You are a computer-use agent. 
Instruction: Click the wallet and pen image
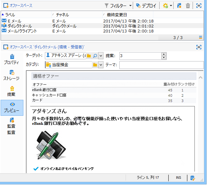pyautogui.click(x=51, y=145)
